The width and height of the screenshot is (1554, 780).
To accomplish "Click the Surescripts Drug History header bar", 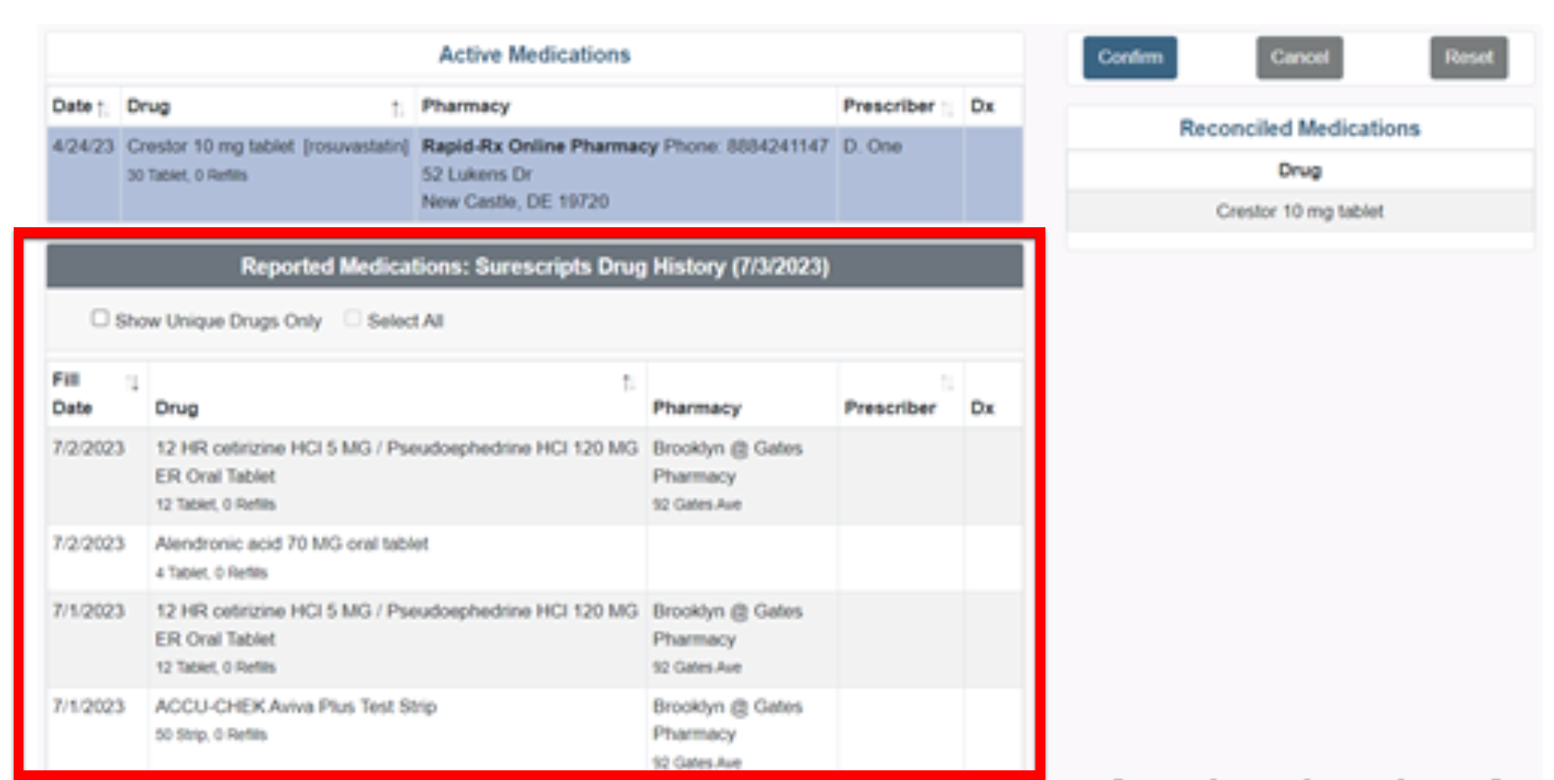I will tap(534, 267).
